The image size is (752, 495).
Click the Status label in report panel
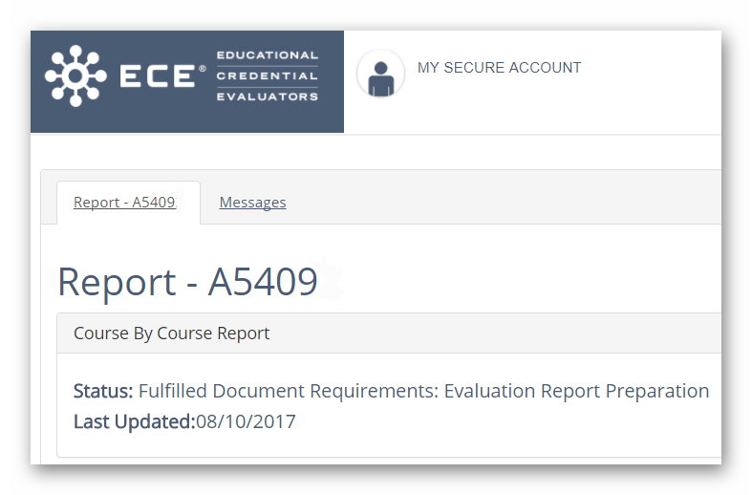(103, 391)
